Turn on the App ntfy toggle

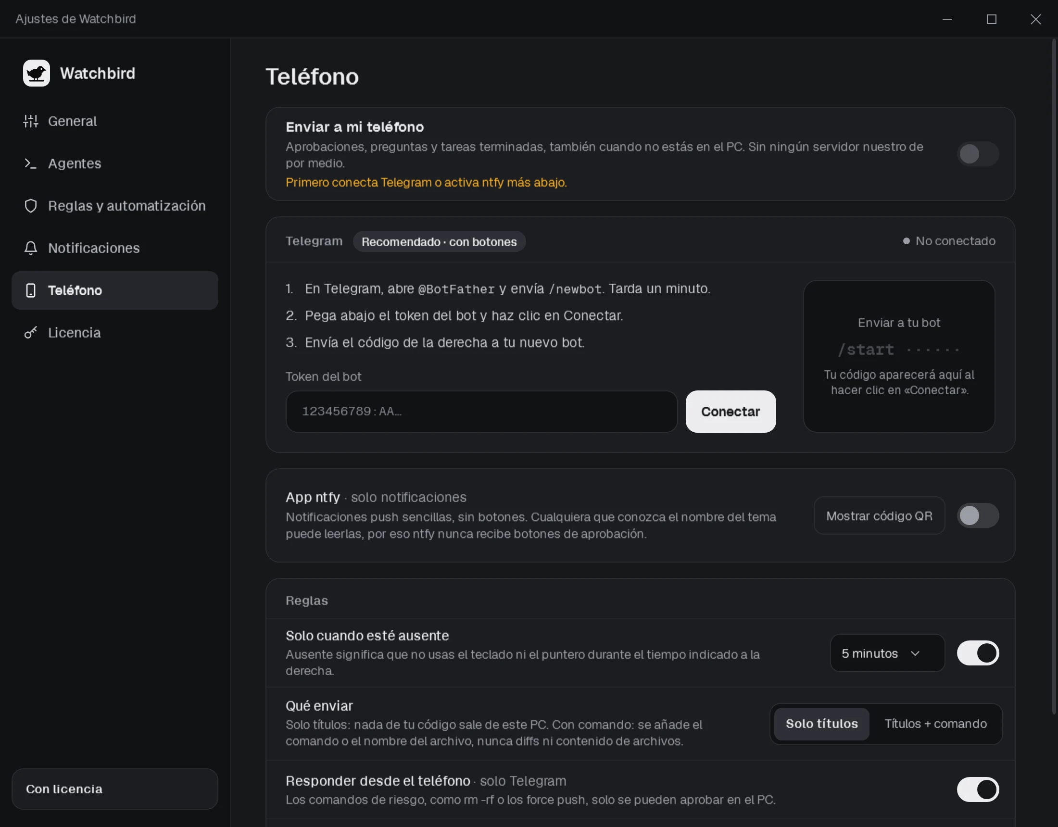(x=978, y=515)
